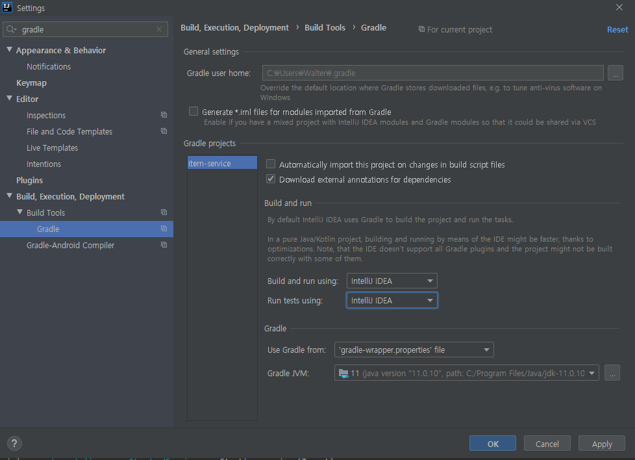This screenshot has width=635, height=460.
Task: Click the IntelliJ IDEA logo in the title bar
Action: 7,7
